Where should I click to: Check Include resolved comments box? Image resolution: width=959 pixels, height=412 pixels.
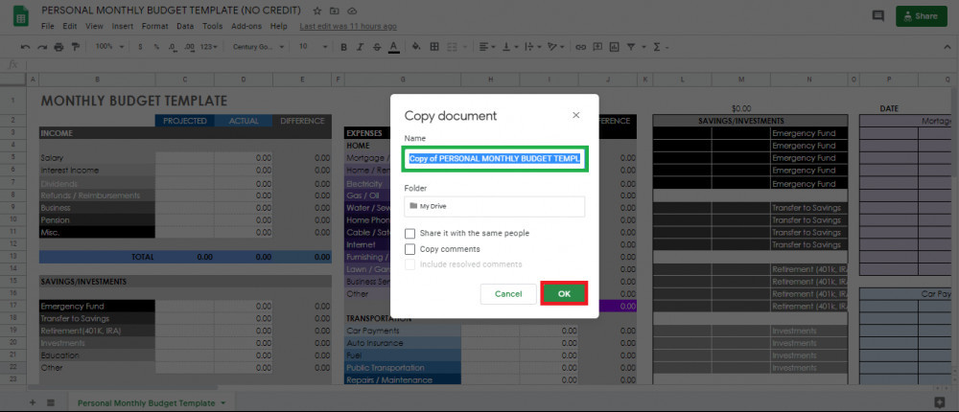pyautogui.click(x=409, y=264)
